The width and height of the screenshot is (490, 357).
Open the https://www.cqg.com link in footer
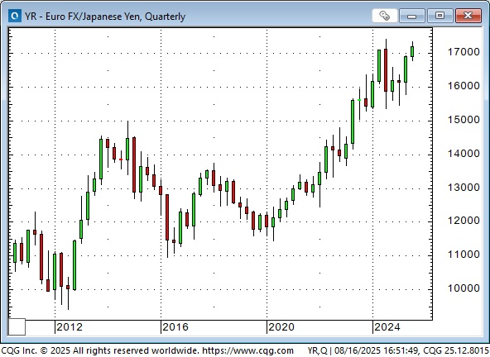pos(248,350)
